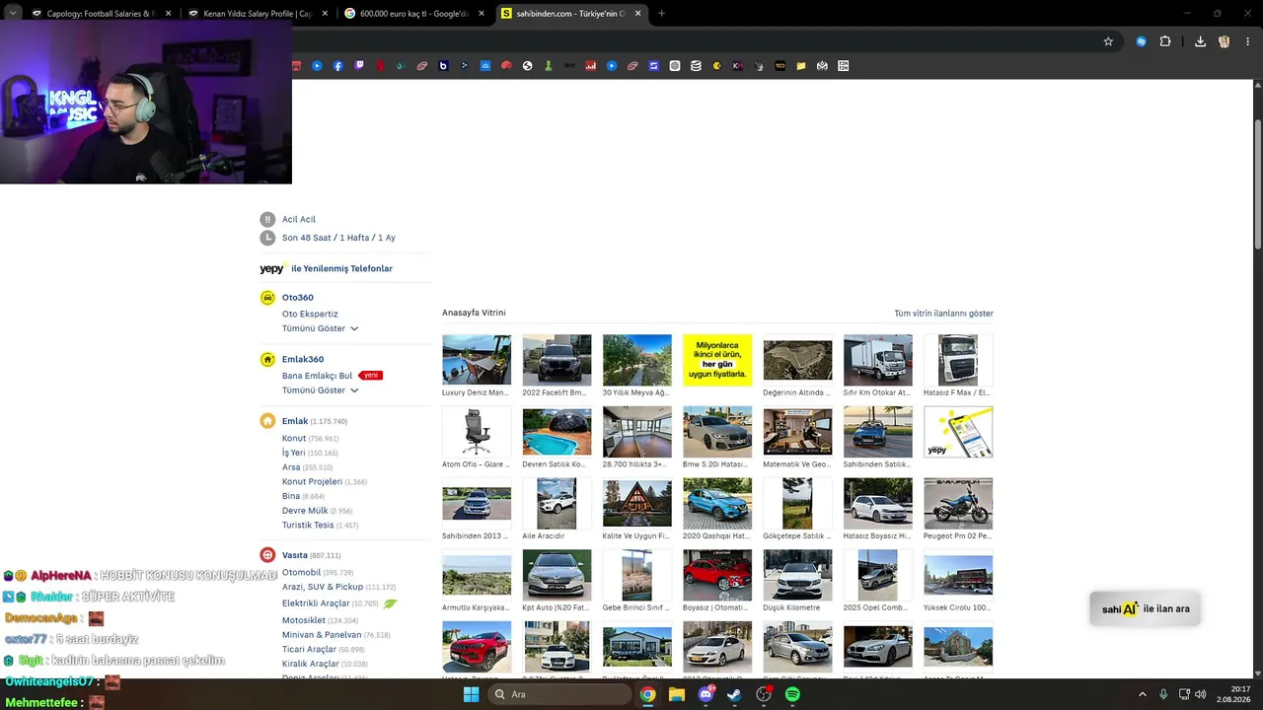Open the 2022 Facelift Bm... listing thumbnail
This screenshot has width=1263, height=710.
point(557,360)
